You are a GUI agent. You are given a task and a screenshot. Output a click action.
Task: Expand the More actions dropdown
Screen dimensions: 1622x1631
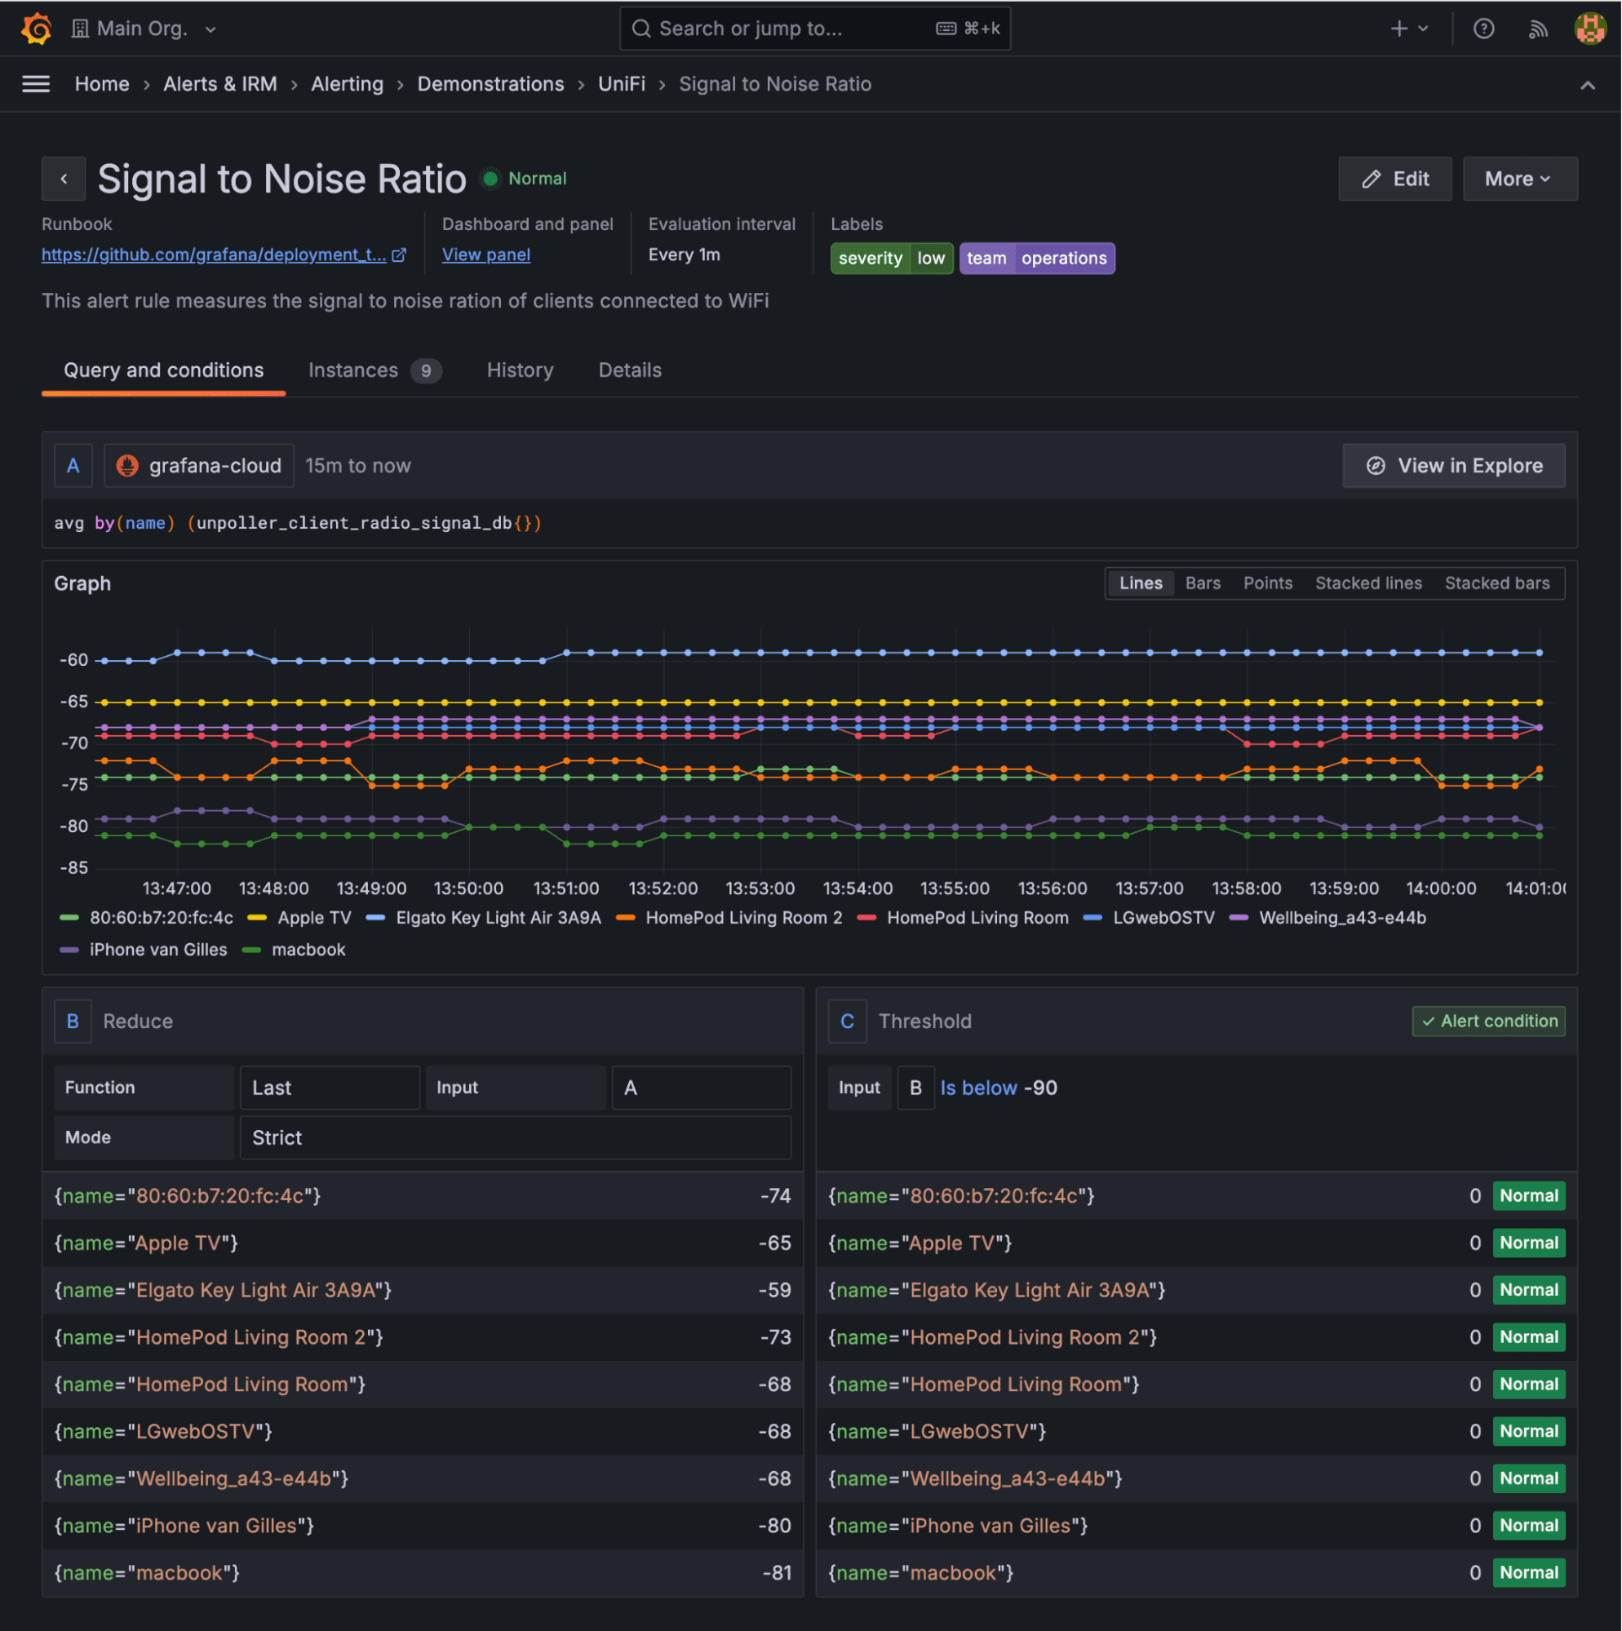(1518, 178)
